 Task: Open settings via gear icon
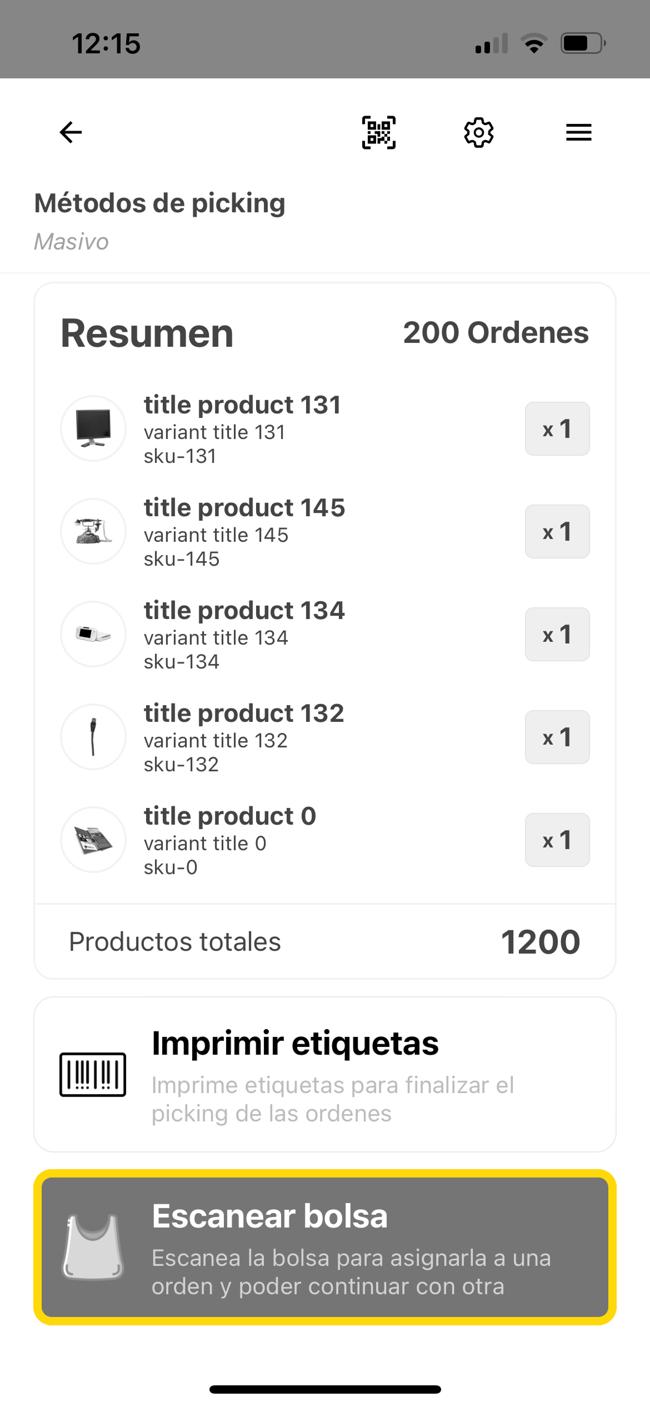[479, 132]
